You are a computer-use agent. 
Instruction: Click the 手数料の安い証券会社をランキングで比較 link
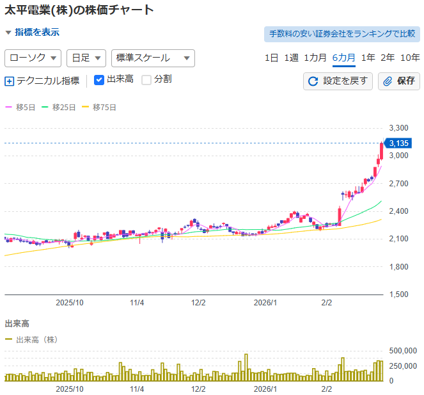[x=342, y=33]
